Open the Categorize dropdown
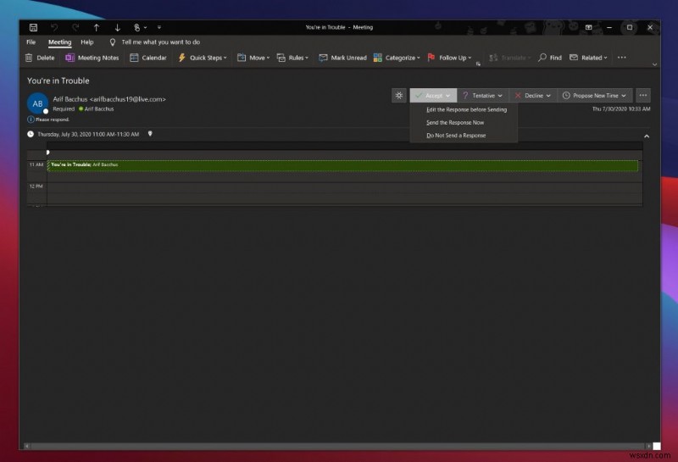Viewport: 678px width, 462px height. pos(396,58)
